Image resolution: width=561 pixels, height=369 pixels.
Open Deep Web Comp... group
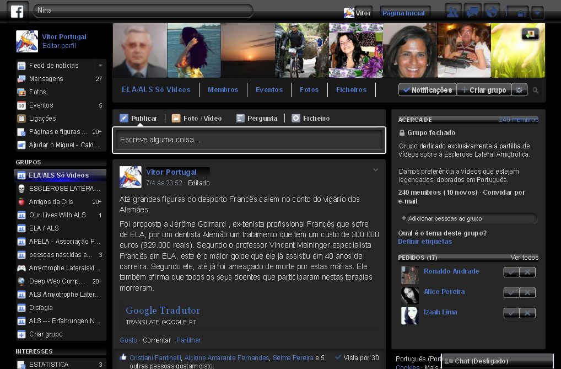point(61,281)
